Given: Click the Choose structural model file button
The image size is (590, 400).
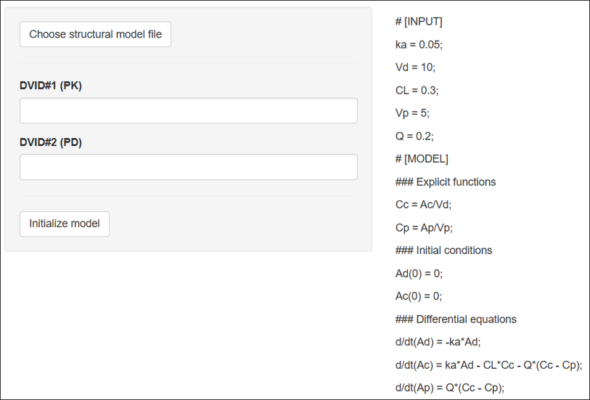Looking at the screenshot, I should point(95,34).
